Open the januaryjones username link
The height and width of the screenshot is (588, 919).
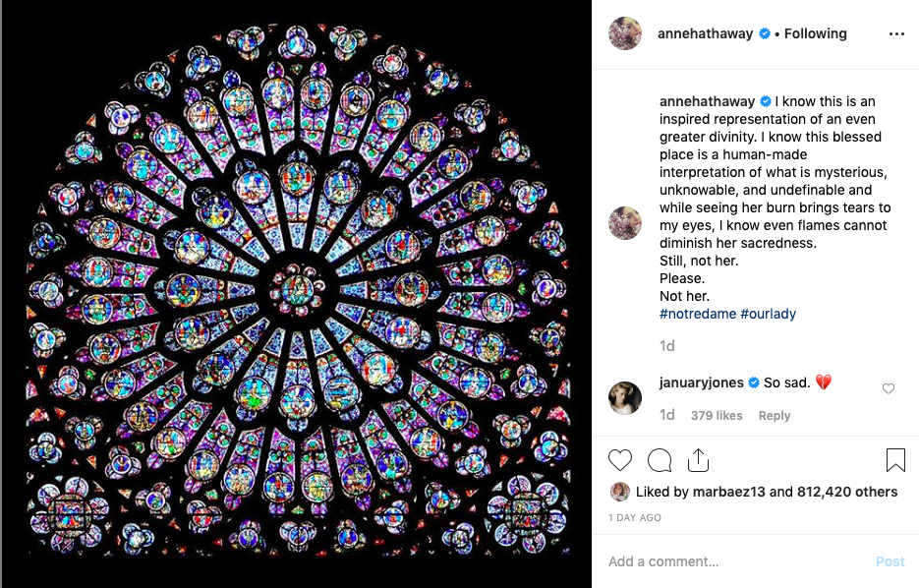(x=702, y=382)
